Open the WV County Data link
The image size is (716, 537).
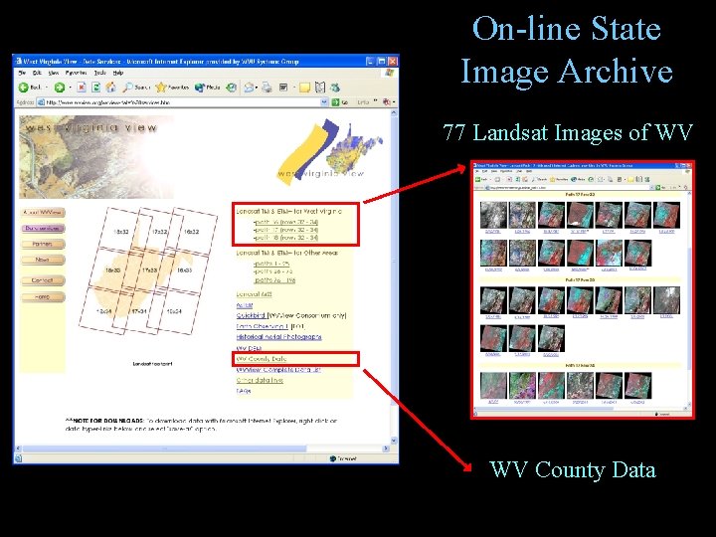(262, 359)
